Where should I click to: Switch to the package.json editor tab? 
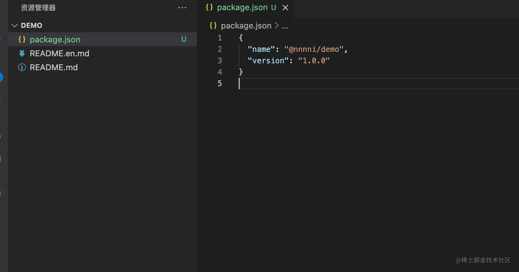click(242, 8)
